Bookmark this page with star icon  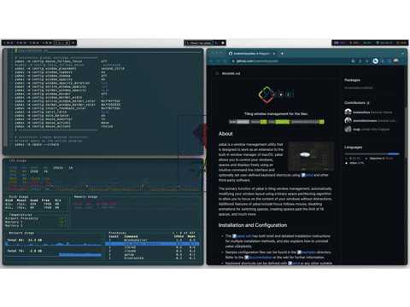[367, 61]
